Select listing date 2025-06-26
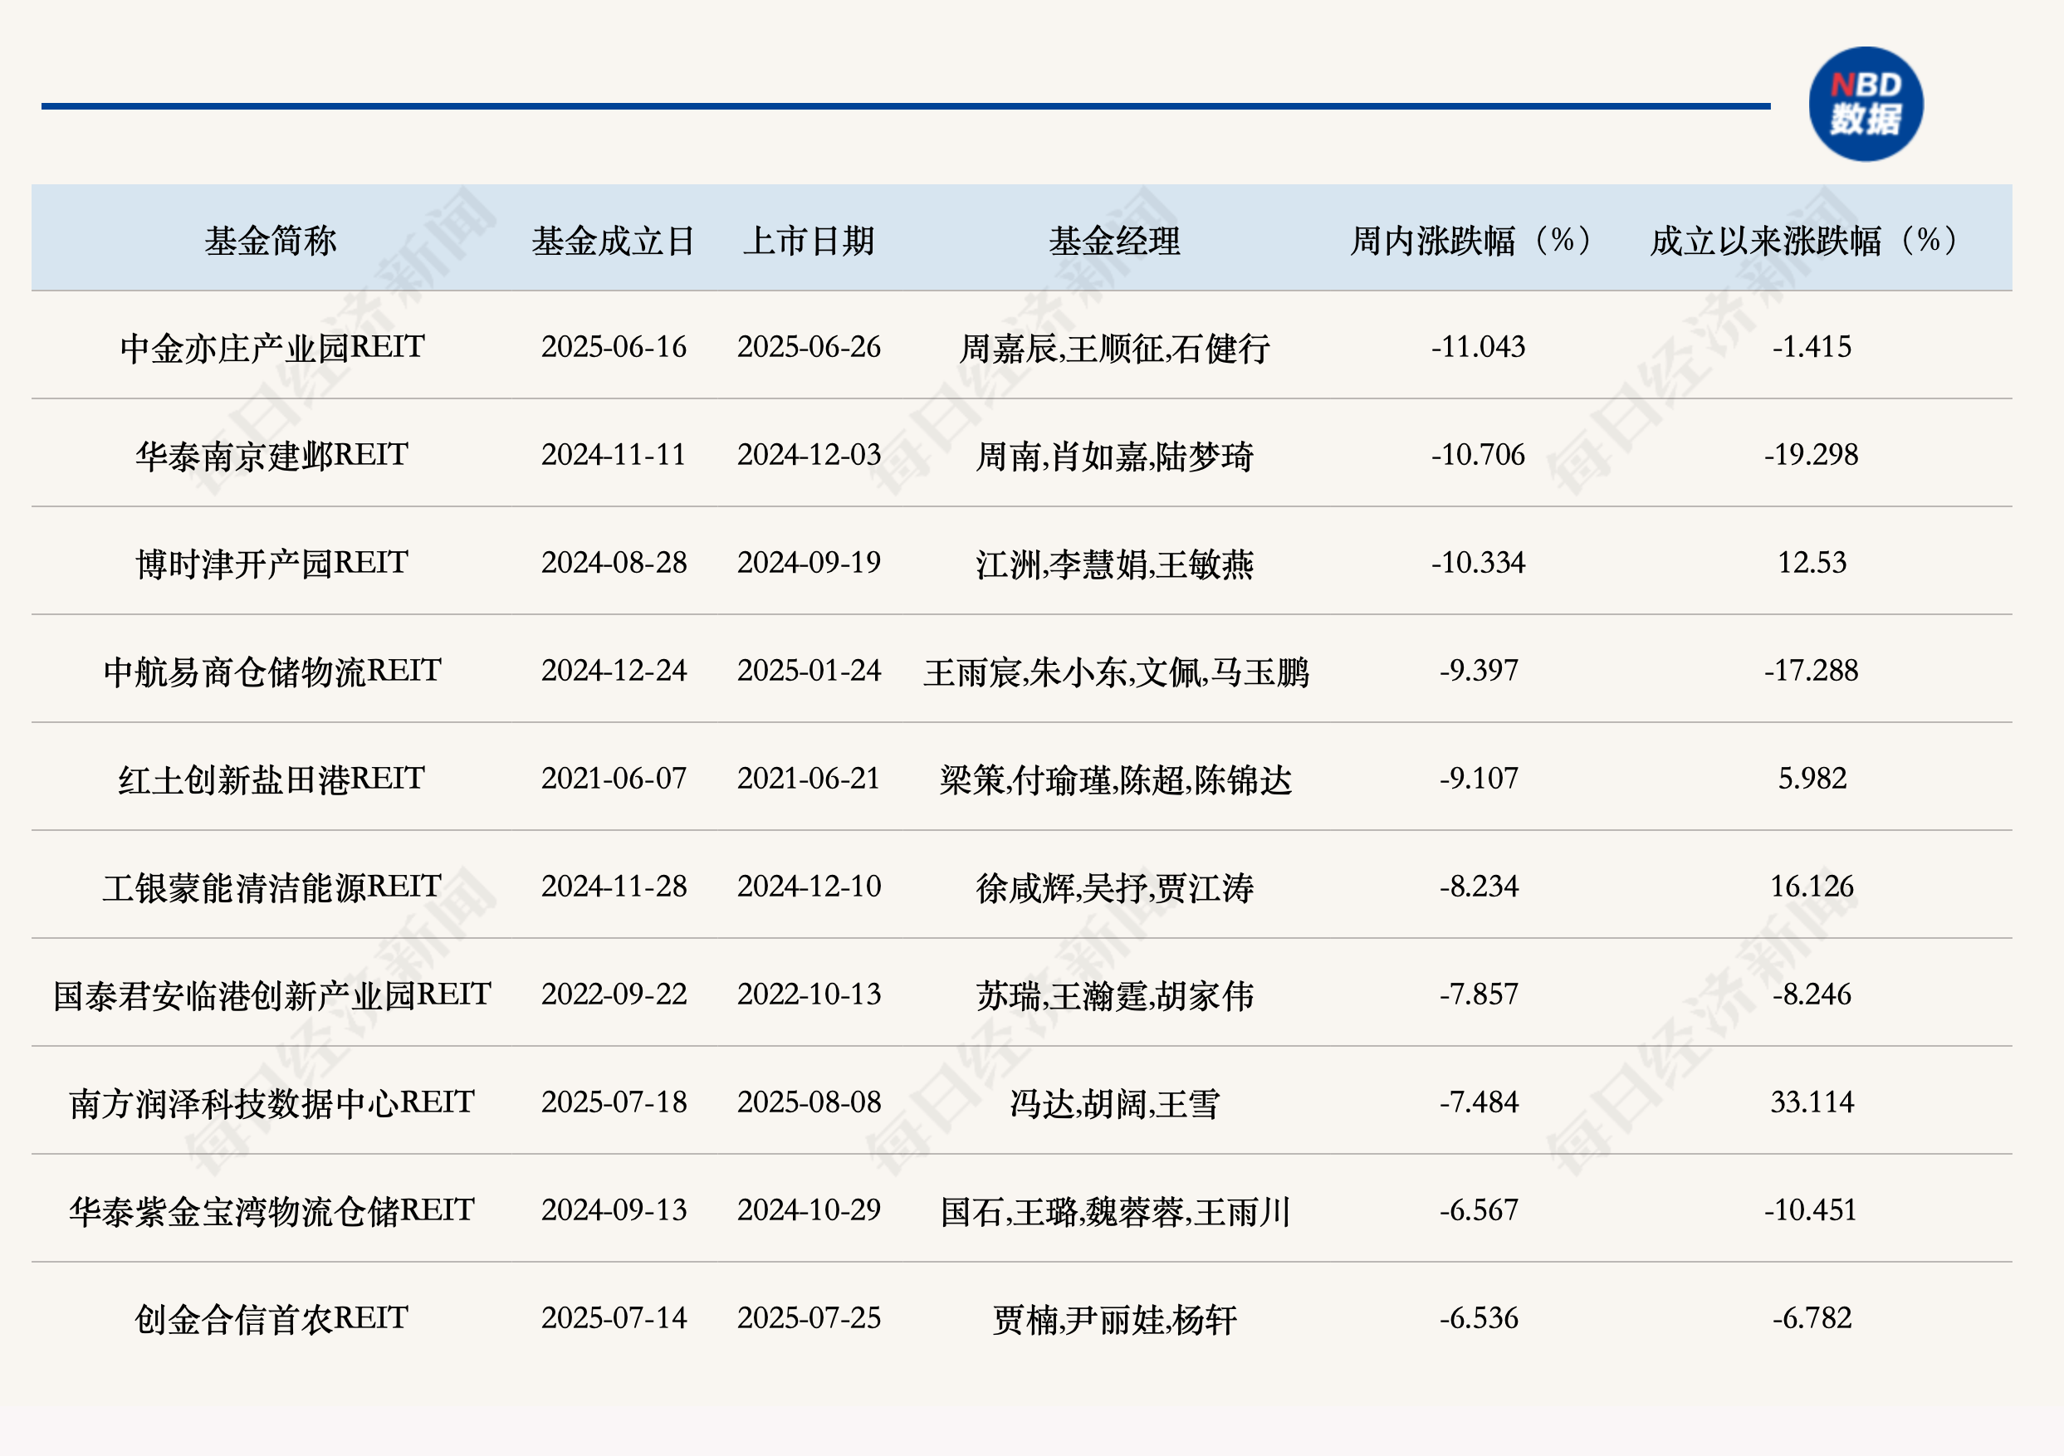Screen dimensions: 2064x1456 point(809,347)
